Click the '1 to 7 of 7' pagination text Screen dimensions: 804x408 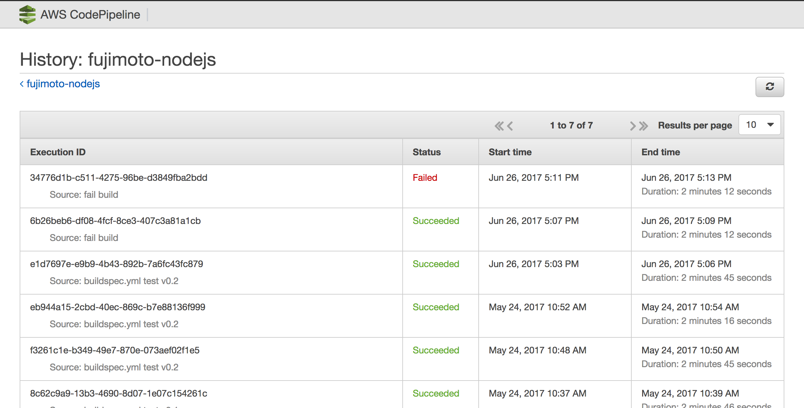point(571,125)
